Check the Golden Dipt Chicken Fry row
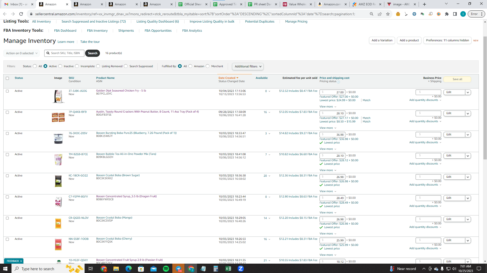Viewport: 487px width, 273px height. pyautogui.click(x=7, y=91)
